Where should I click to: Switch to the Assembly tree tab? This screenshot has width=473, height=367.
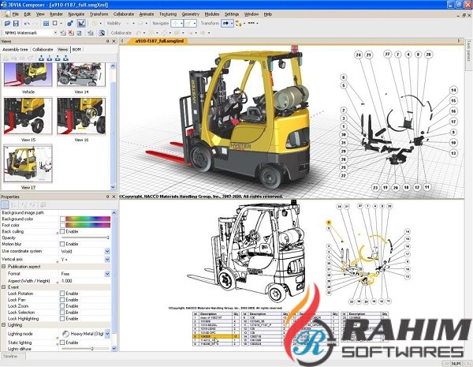click(x=15, y=49)
